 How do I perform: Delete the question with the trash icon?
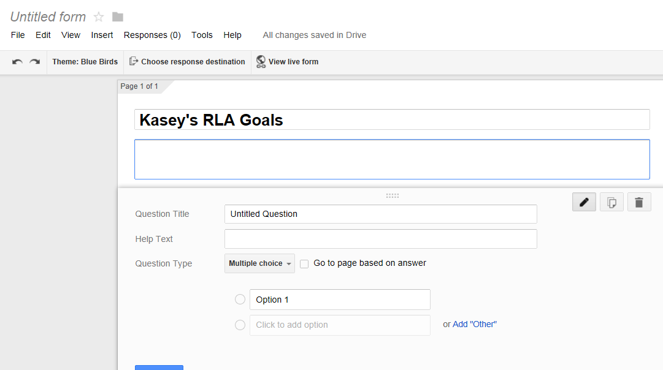[x=638, y=202]
